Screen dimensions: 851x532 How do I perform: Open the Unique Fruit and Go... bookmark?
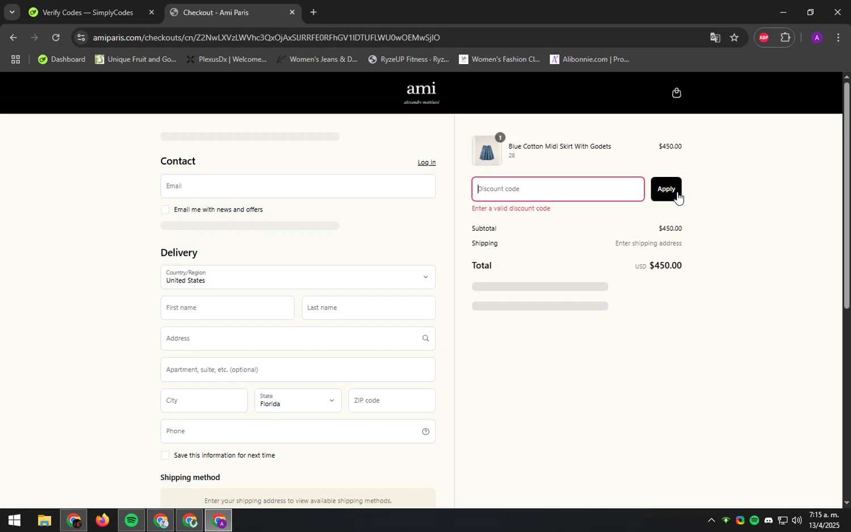pos(136,59)
